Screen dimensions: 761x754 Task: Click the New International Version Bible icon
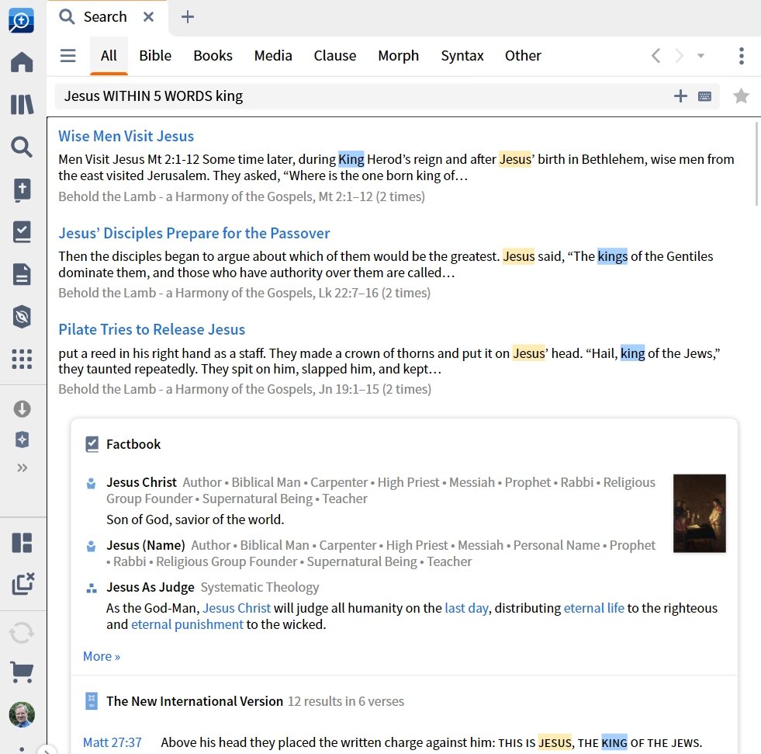tap(92, 701)
